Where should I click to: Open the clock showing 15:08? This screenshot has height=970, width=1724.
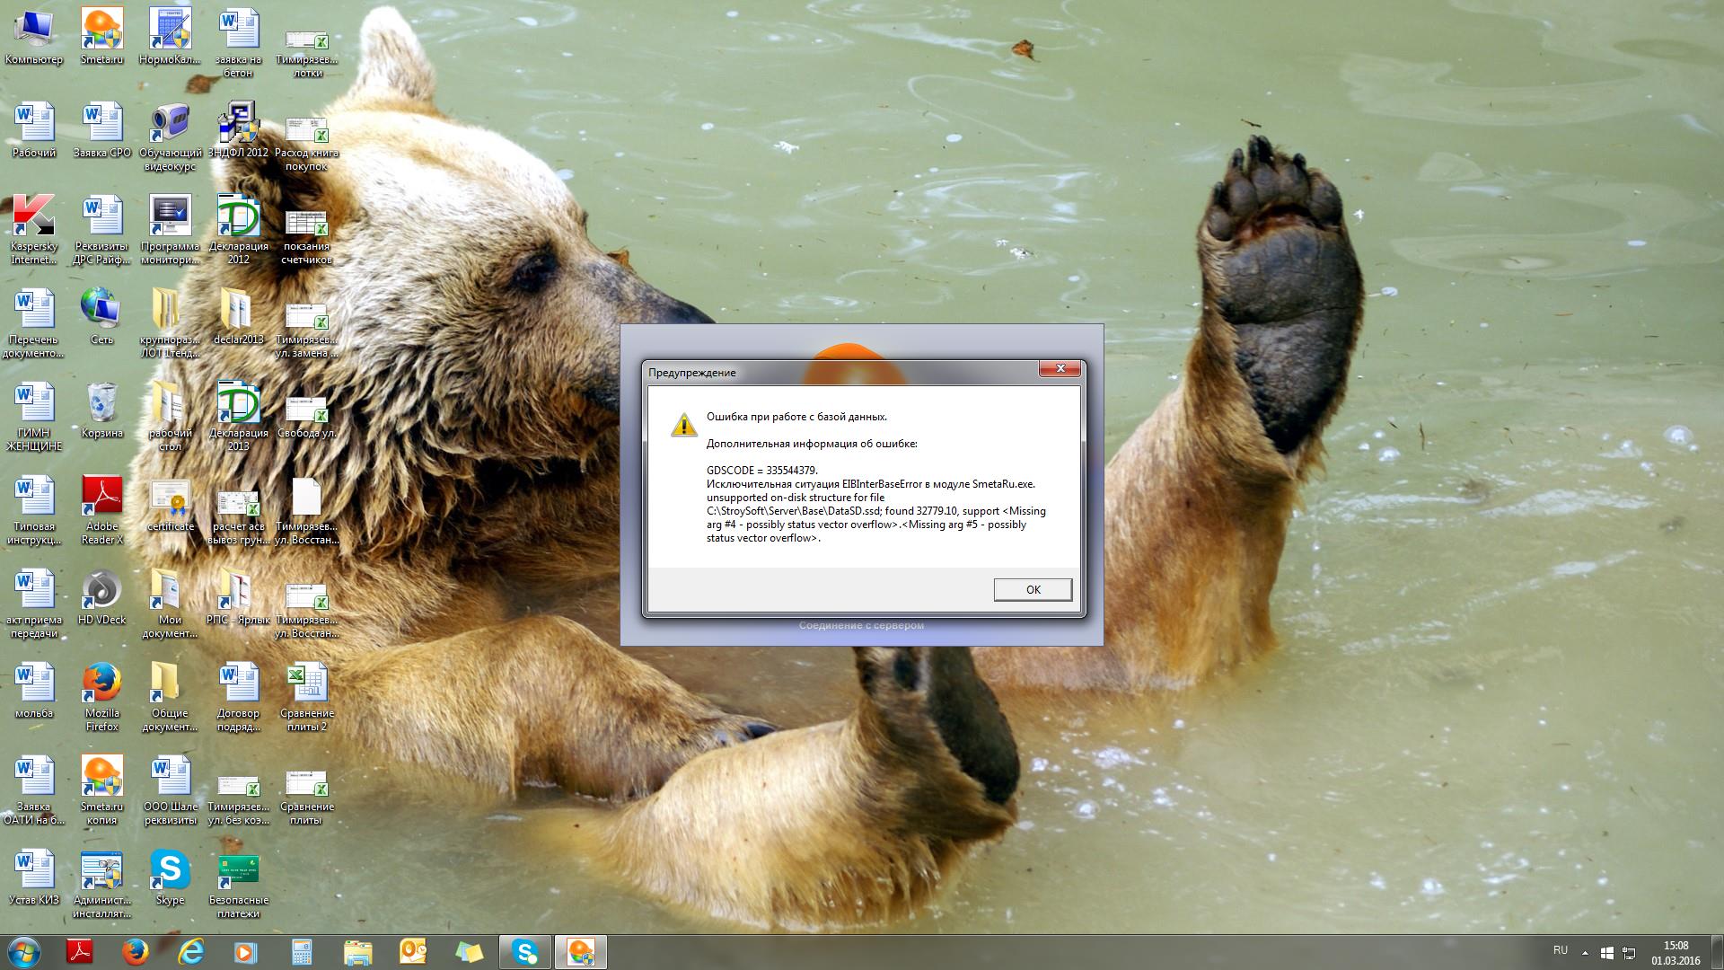coord(1676,952)
